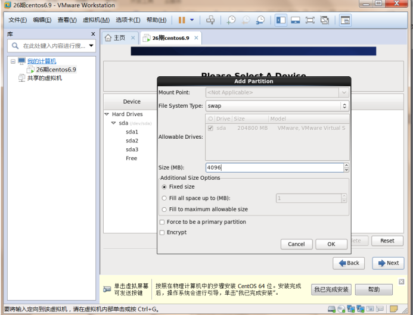Close the library panel
Screen dimensions: 413x315
tap(93, 34)
